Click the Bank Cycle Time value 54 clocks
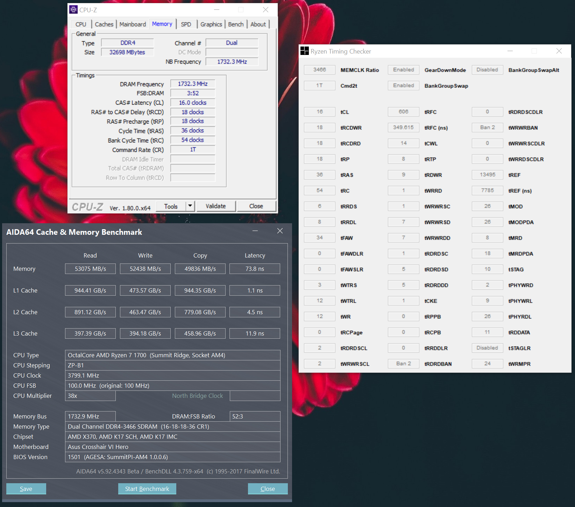575x507 pixels. tap(193, 140)
